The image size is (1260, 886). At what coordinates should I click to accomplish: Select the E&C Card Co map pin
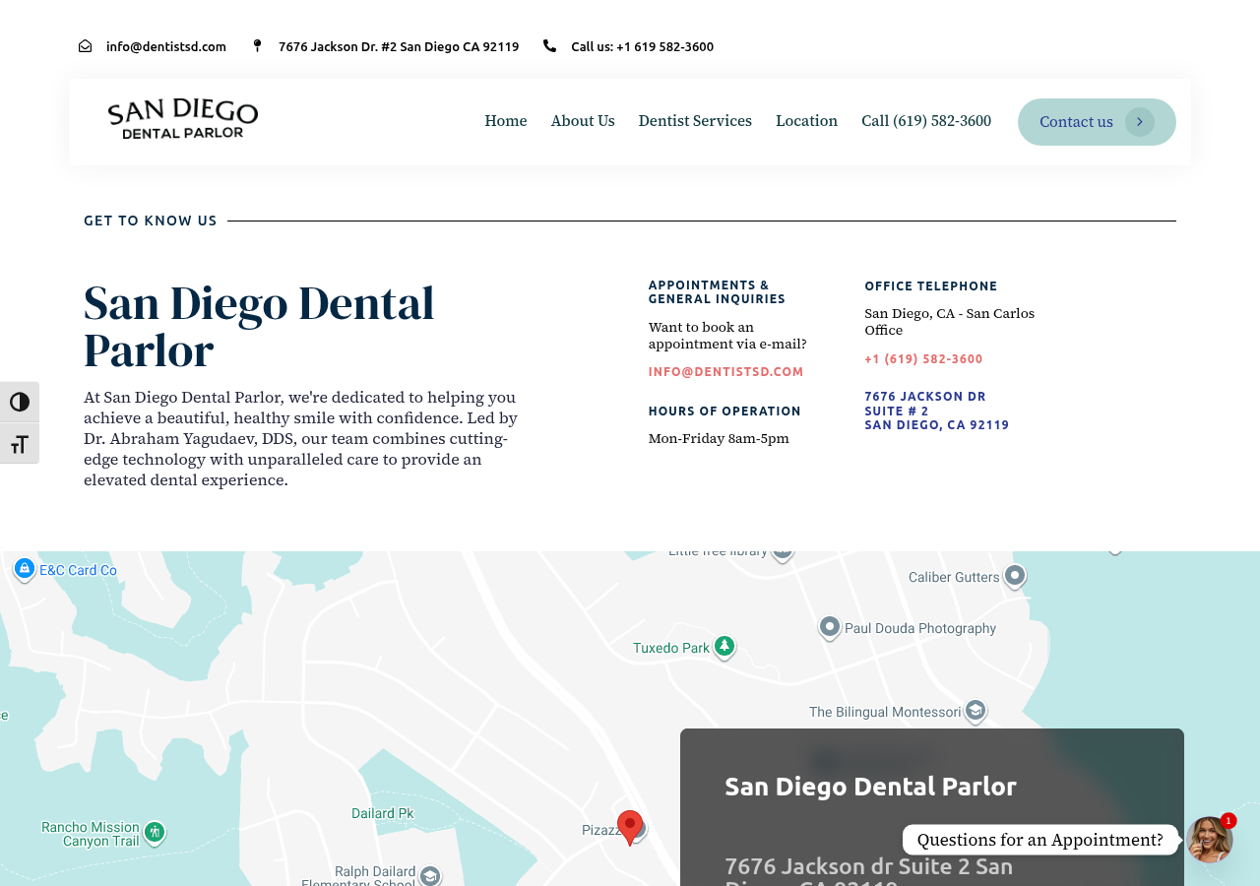coord(25,569)
